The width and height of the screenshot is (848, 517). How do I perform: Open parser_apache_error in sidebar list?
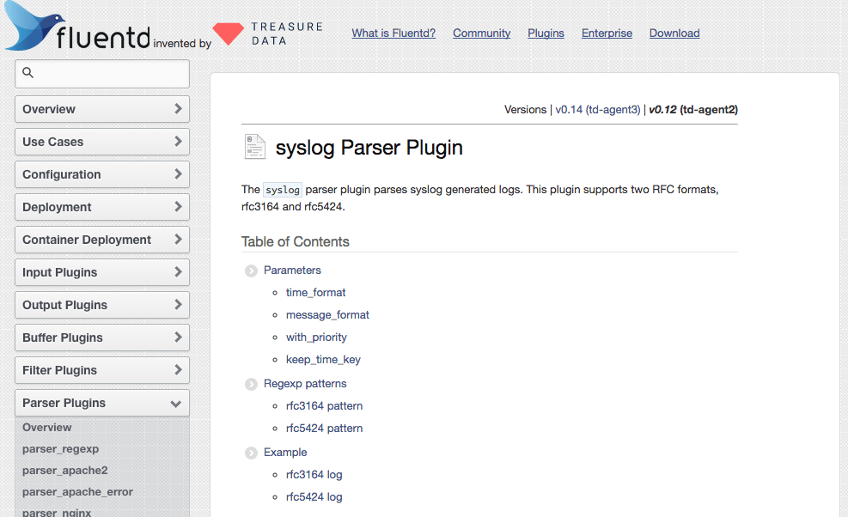click(77, 492)
